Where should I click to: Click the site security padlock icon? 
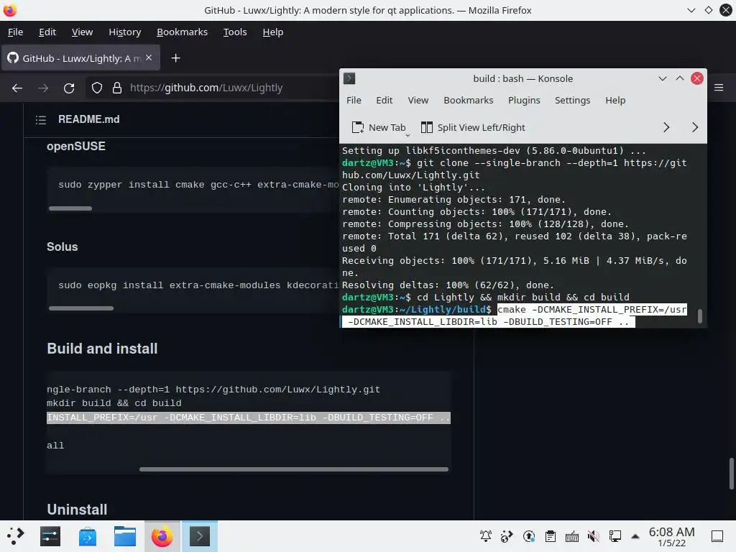tap(117, 88)
